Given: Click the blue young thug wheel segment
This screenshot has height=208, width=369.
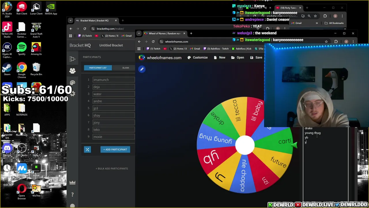Looking at the screenshot, I should pyautogui.click(x=216, y=139).
